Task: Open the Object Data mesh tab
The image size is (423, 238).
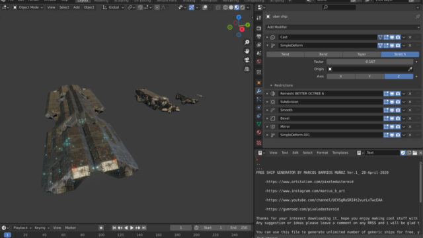Action: 258,124
